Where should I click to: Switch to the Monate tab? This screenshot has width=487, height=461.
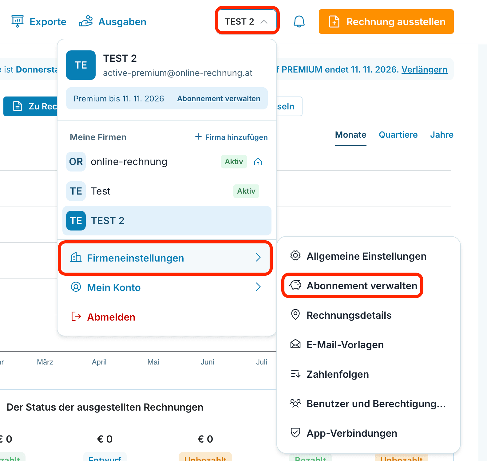(350, 135)
